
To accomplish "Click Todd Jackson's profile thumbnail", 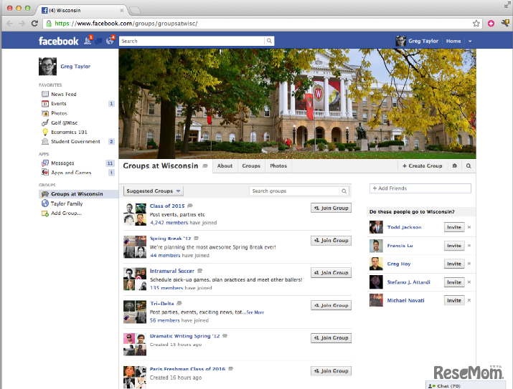I will pyautogui.click(x=376, y=227).
